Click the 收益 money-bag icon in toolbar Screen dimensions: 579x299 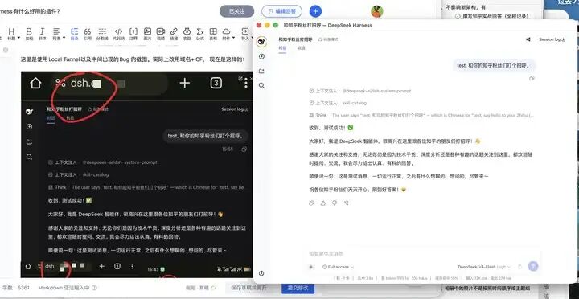(187, 33)
